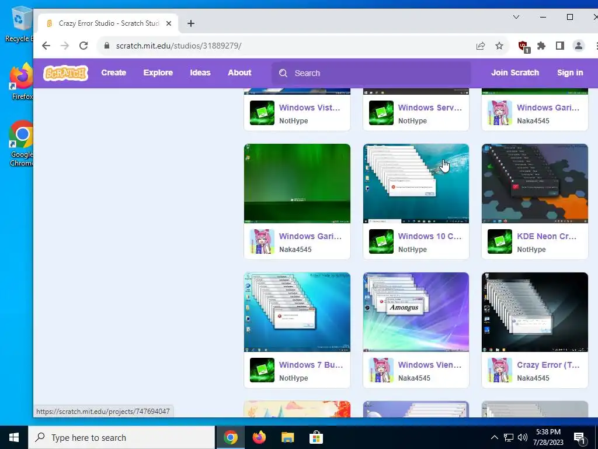Open the Create menu item
The width and height of the screenshot is (598, 449).
tap(114, 72)
